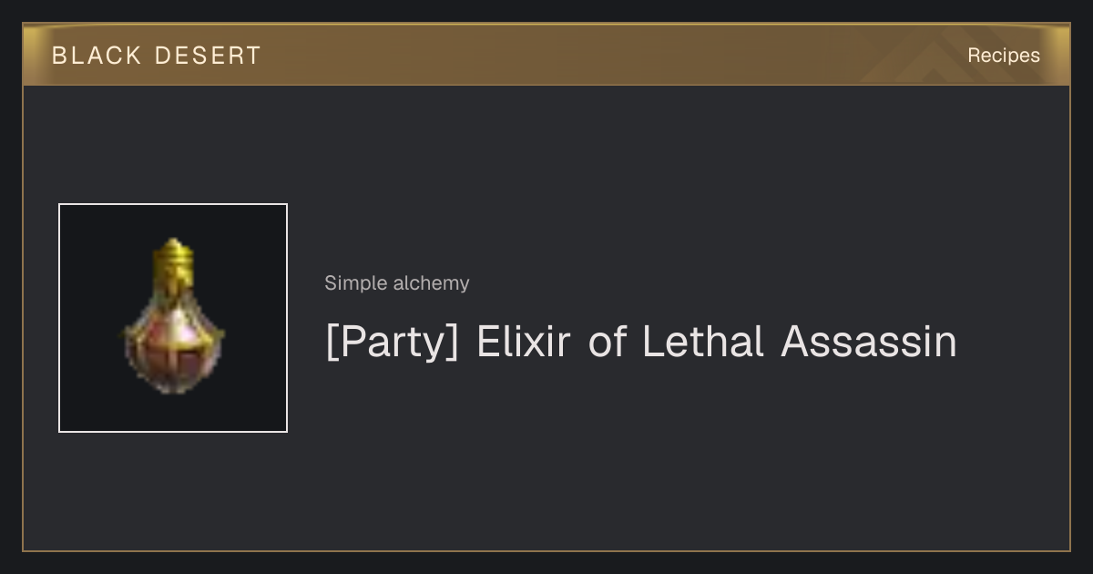Click the word "Elixir" in the heading
This screenshot has width=1093, height=574.
point(524,342)
